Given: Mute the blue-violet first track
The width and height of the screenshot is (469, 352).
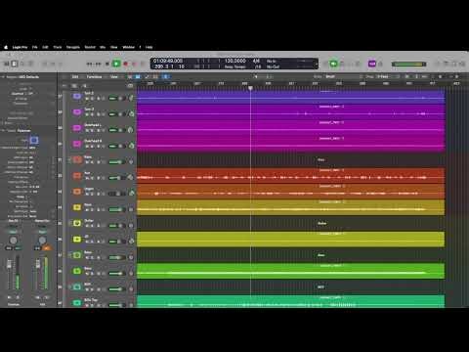Looking at the screenshot, I should (87, 99).
